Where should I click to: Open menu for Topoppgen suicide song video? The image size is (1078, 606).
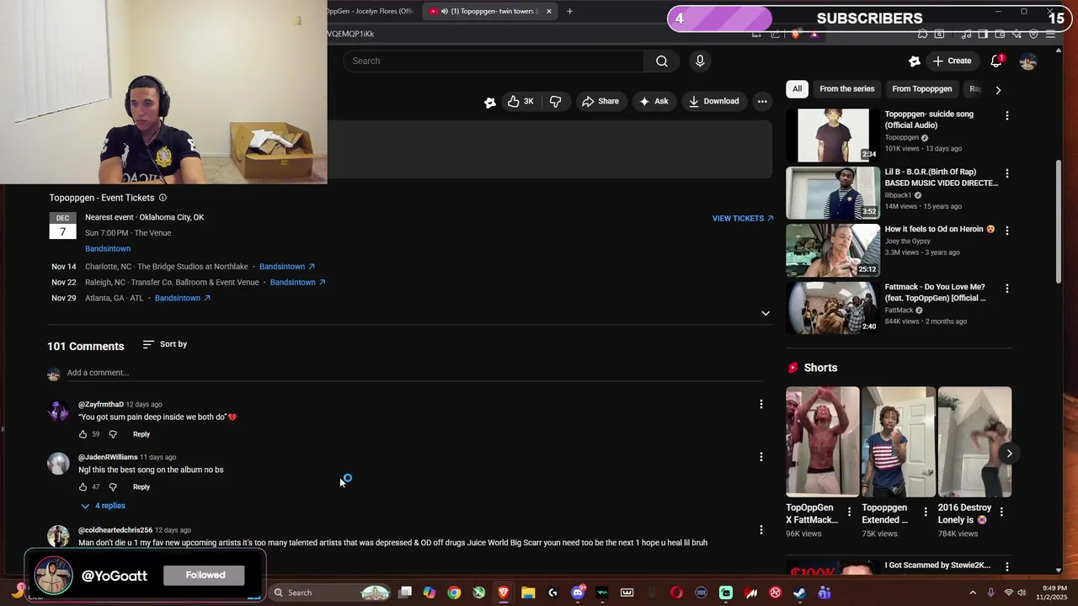click(x=1006, y=115)
